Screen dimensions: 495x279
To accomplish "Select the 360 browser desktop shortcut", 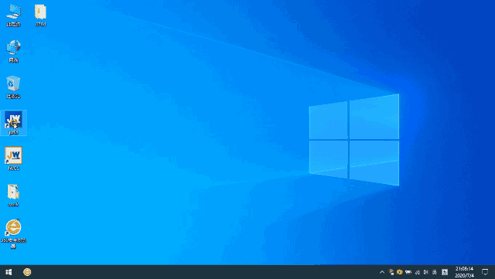I will click(x=13, y=233).
